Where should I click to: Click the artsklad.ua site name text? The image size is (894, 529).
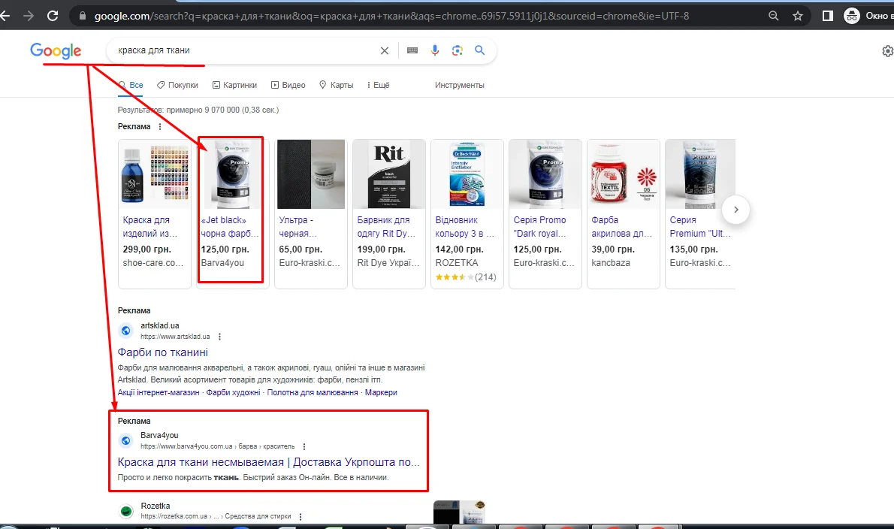pyautogui.click(x=159, y=325)
